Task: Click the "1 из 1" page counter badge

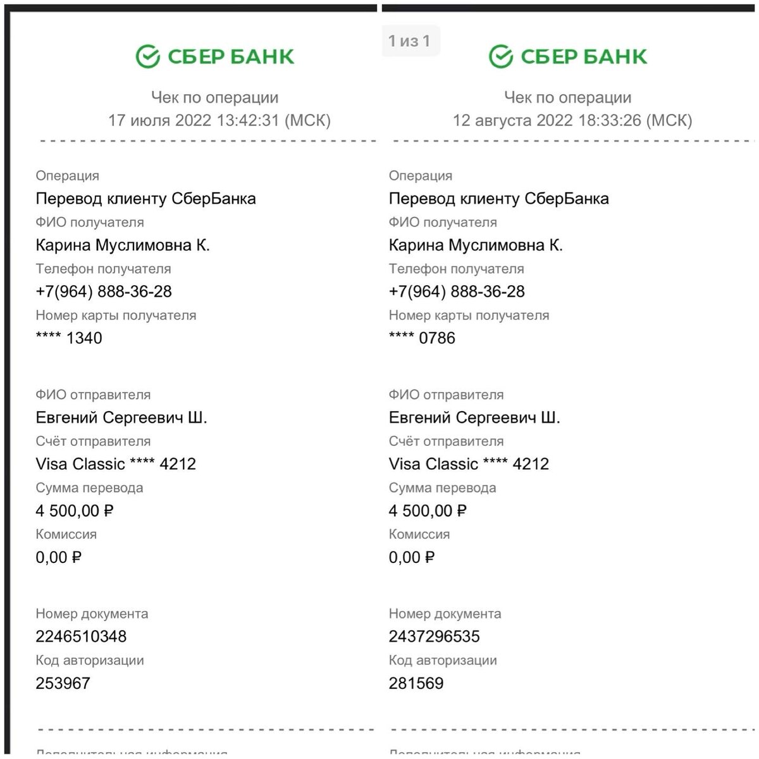Action: click(x=410, y=41)
